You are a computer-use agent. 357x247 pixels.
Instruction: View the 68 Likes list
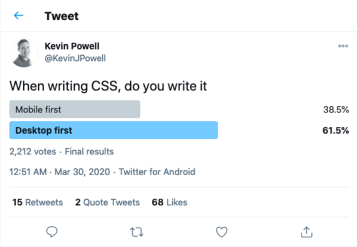point(170,202)
